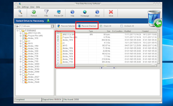Collapse the F: (Softwares) root node
Screen dimensions: 173x106
[x=17, y=31]
